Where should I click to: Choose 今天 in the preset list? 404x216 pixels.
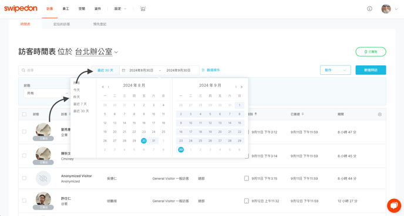point(76,90)
